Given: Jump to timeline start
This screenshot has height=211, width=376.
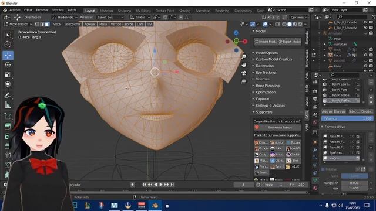Looking at the screenshot, I should point(145,185).
